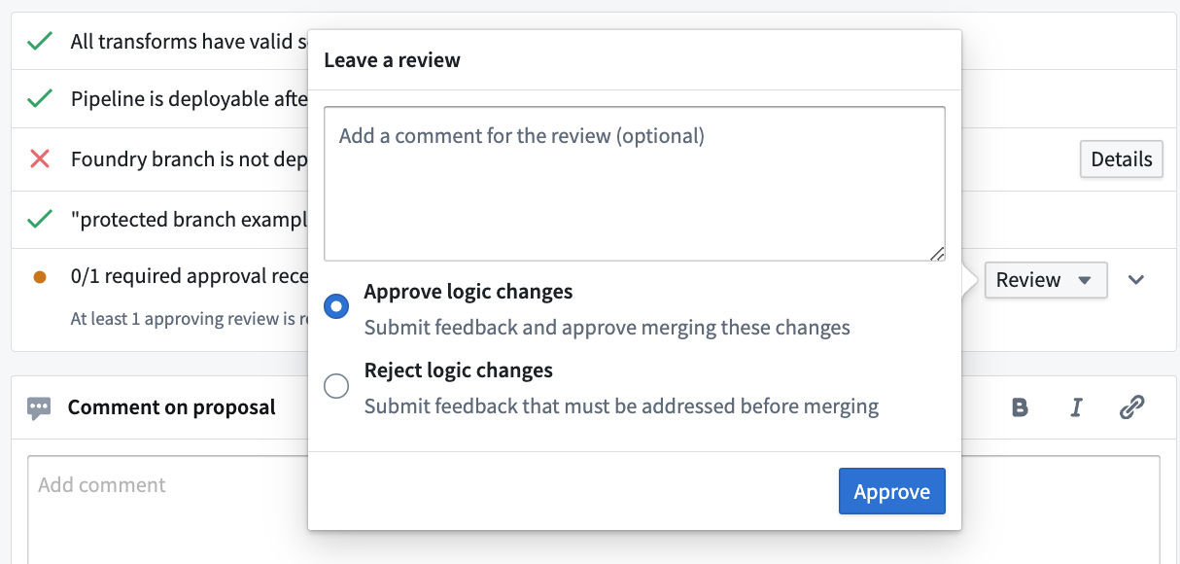Open the Review dropdown menu
This screenshot has width=1180, height=564.
pyautogui.click(x=1046, y=280)
